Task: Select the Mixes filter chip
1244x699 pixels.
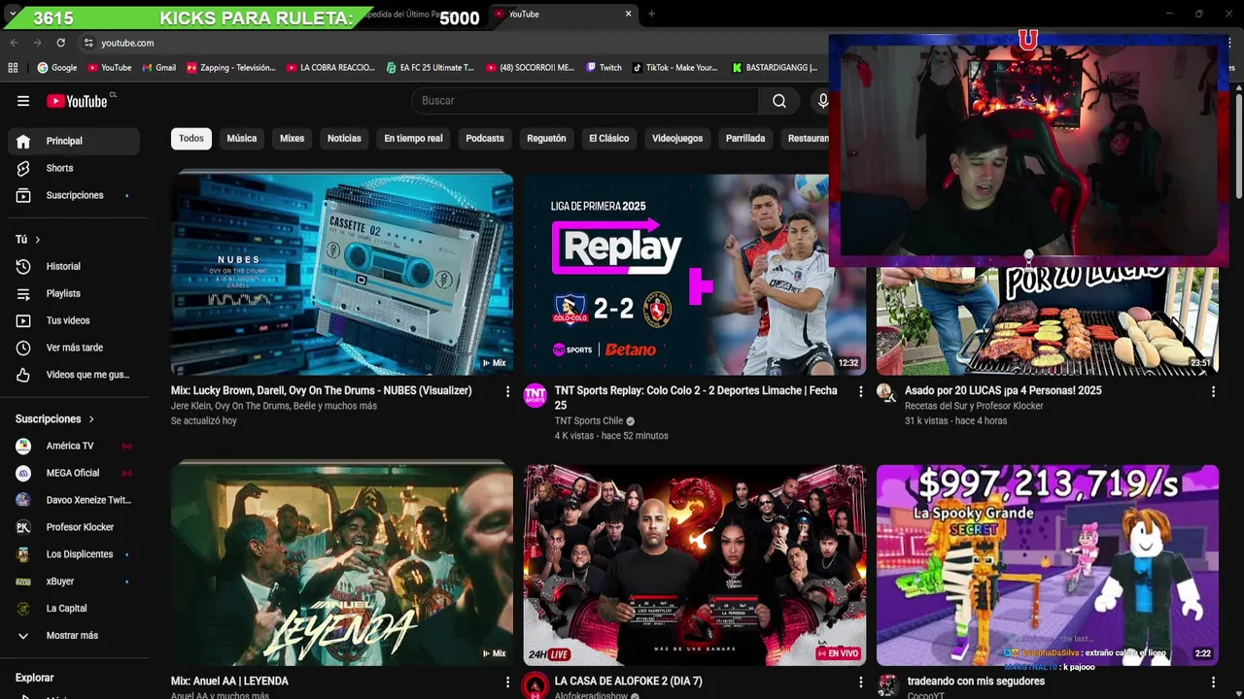Action: pos(292,138)
